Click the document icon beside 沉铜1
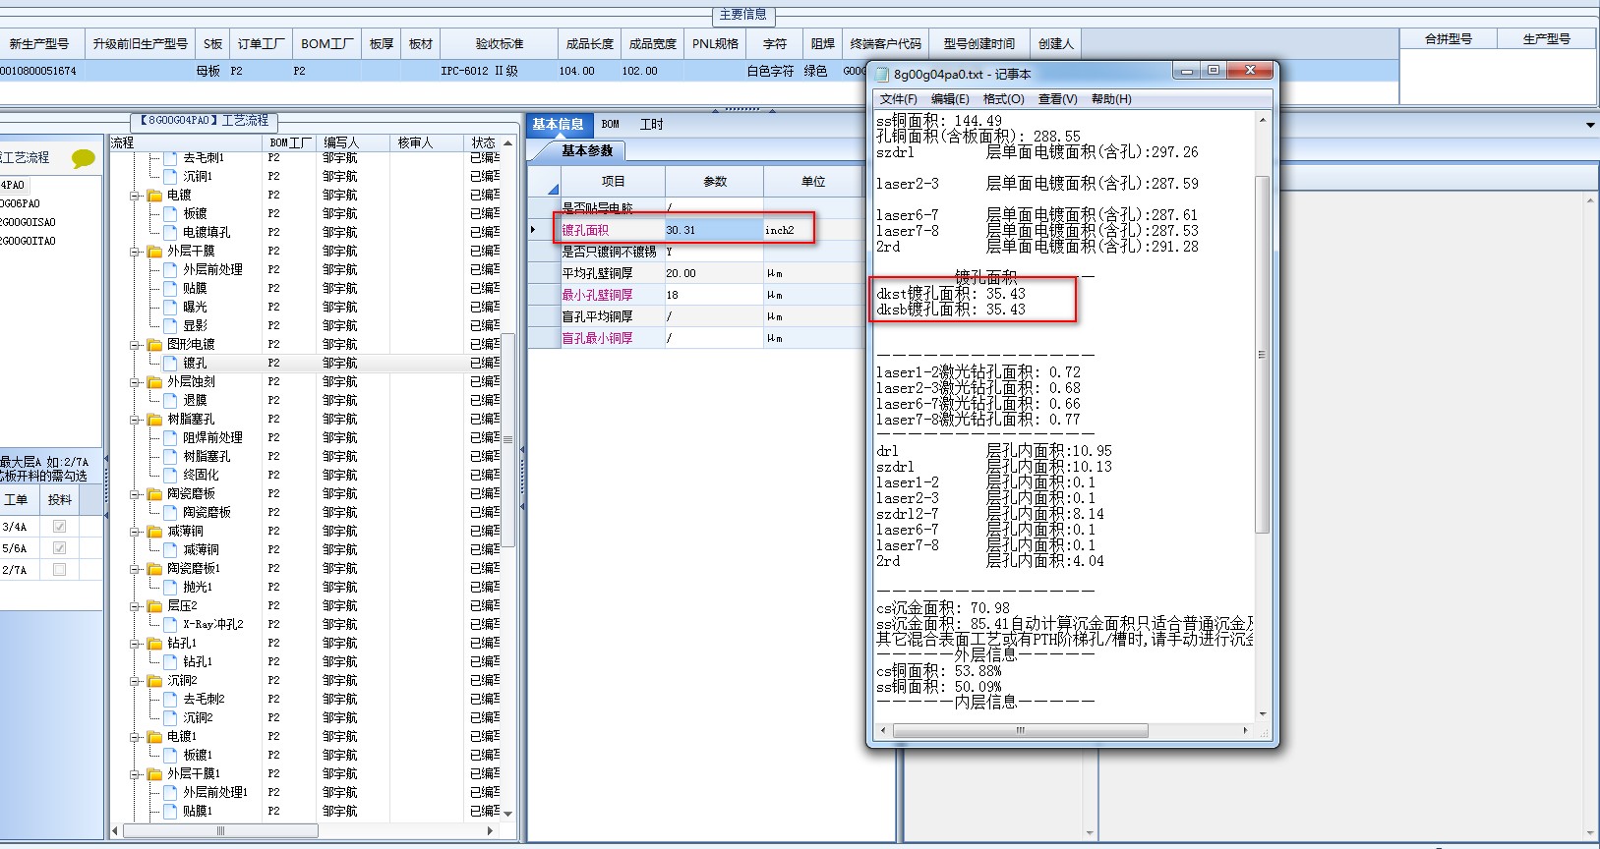1600x849 pixels. pos(170,177)
